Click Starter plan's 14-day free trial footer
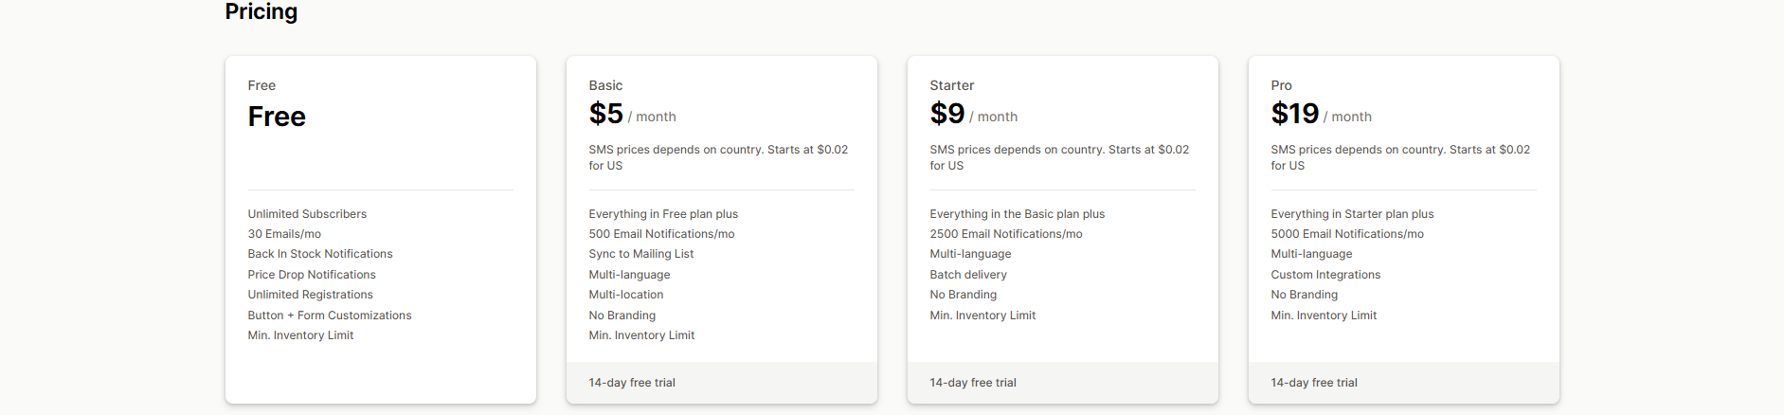The width and height of the screenshot is (1784, 415). (x=973, y=383)
